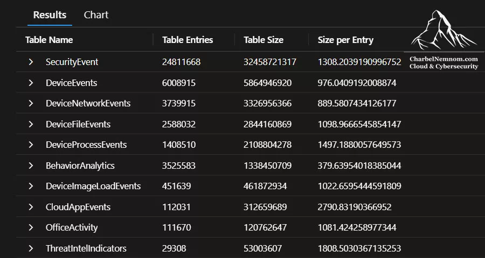Image resolution: width=485 pixels, height=258 pixels.
Task: Expand the OfficeActivity row
Action: [31, 227]
